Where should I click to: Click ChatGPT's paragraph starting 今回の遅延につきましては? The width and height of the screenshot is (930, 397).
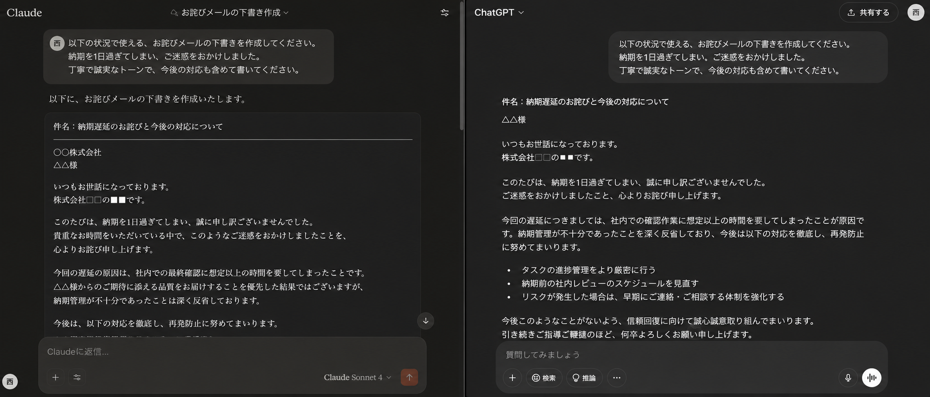click(683, 234)
